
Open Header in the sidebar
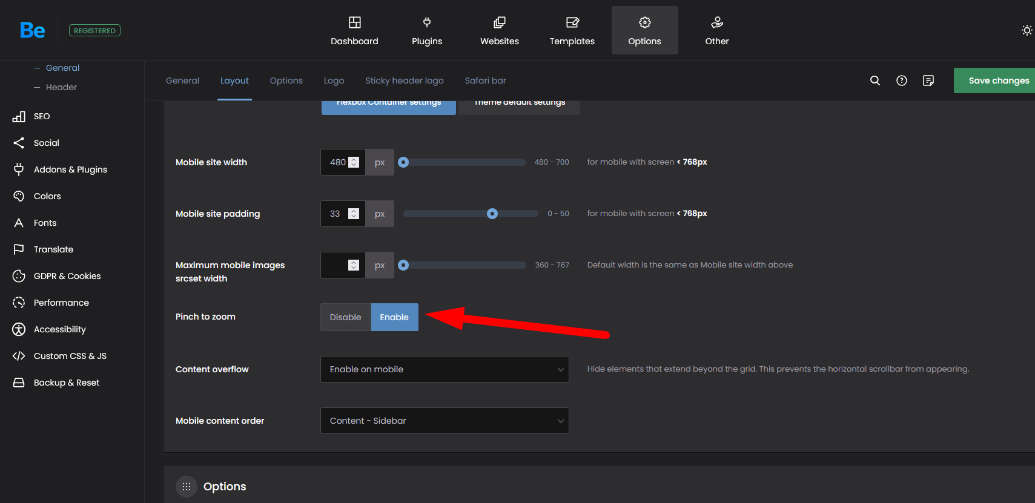coord(61,87)
